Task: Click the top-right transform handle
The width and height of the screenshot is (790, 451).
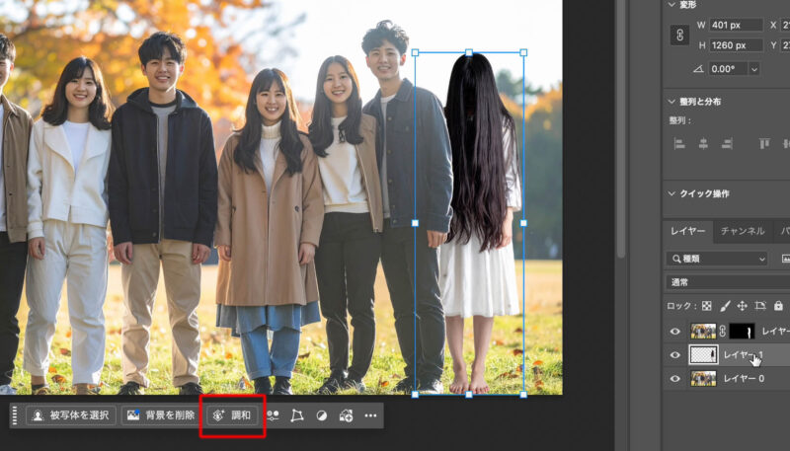Action: 523,52
